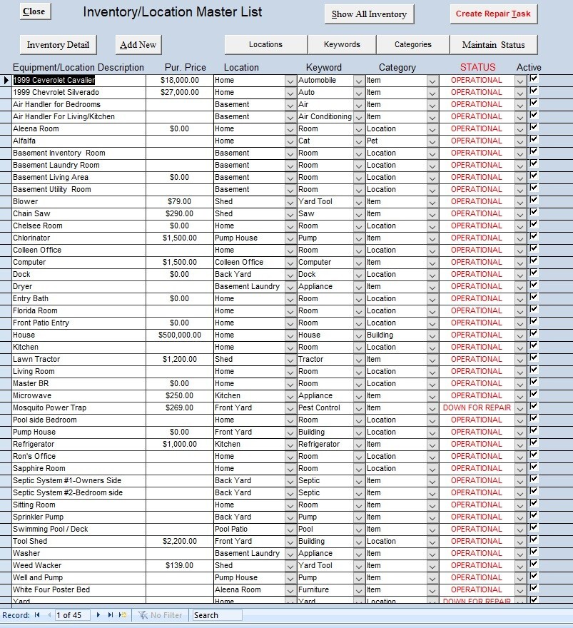Jump to the last record
573x628 pixels.
(x=108, y=614)
